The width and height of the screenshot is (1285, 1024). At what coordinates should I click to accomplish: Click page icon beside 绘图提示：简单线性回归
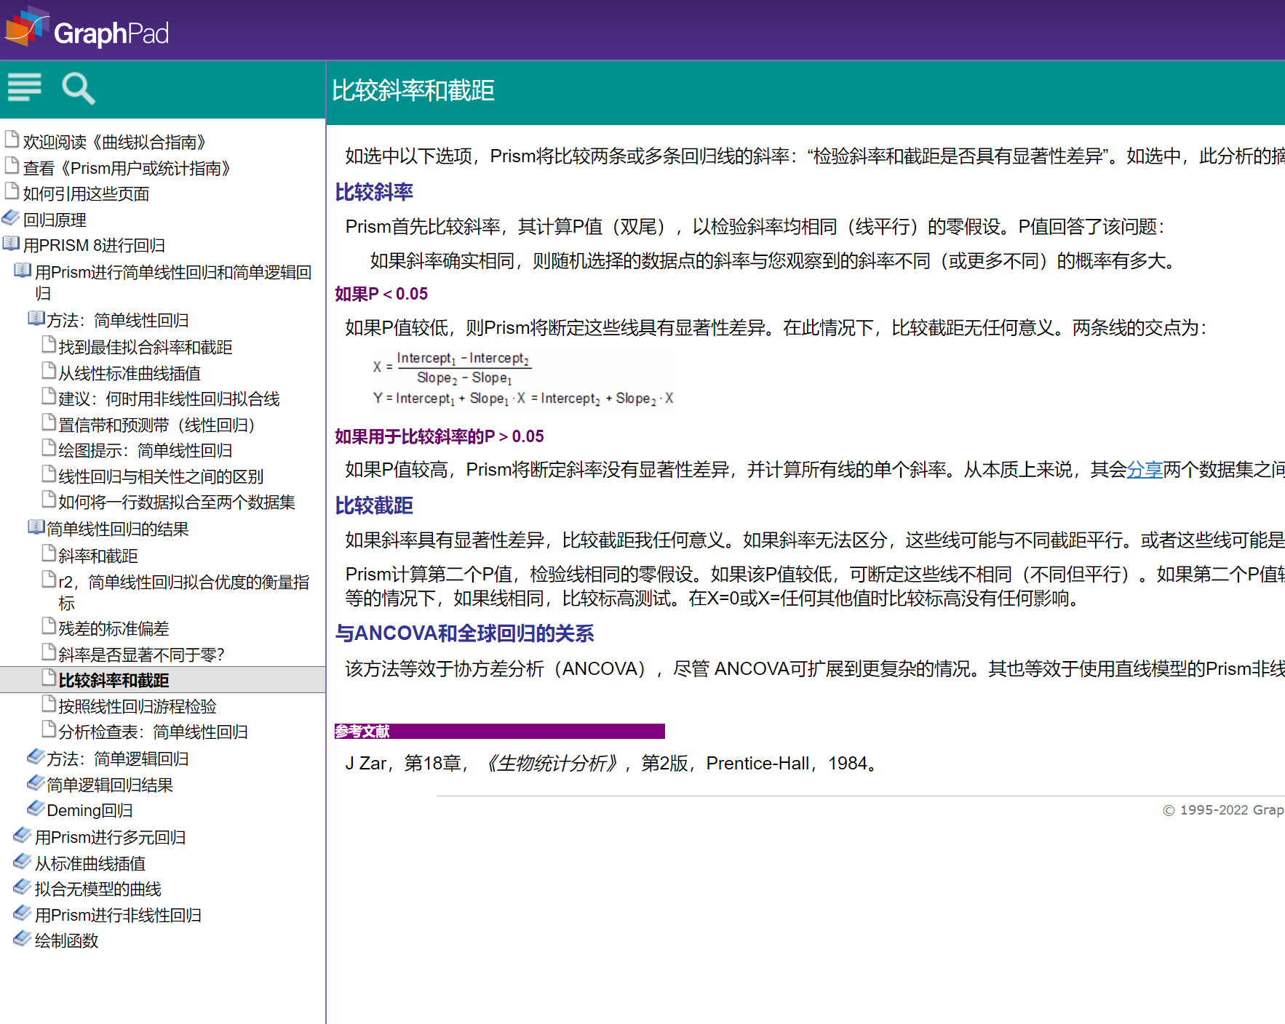tap(49, 447)
